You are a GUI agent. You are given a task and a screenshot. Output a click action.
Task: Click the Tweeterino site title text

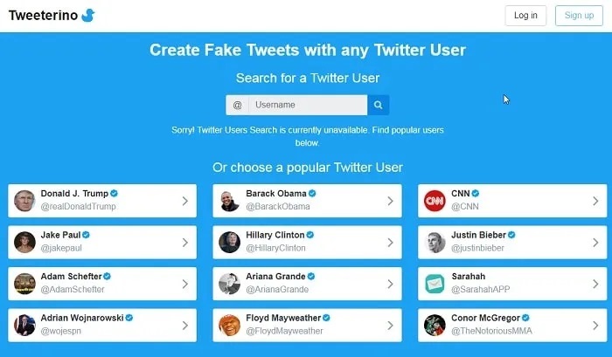(x=44, y=15)
